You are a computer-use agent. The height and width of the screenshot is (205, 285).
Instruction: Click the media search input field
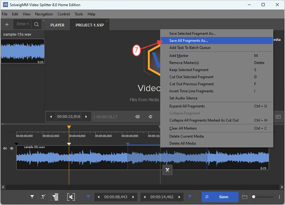(x=22, y=24)
